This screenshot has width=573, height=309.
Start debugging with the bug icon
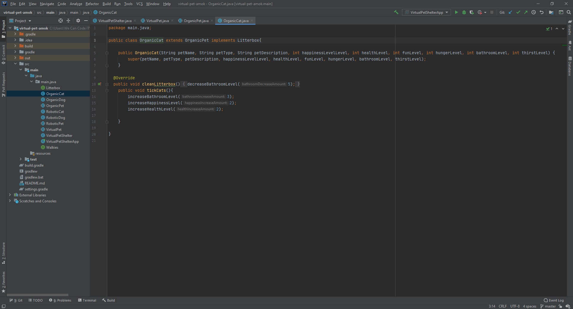[464, 12]
